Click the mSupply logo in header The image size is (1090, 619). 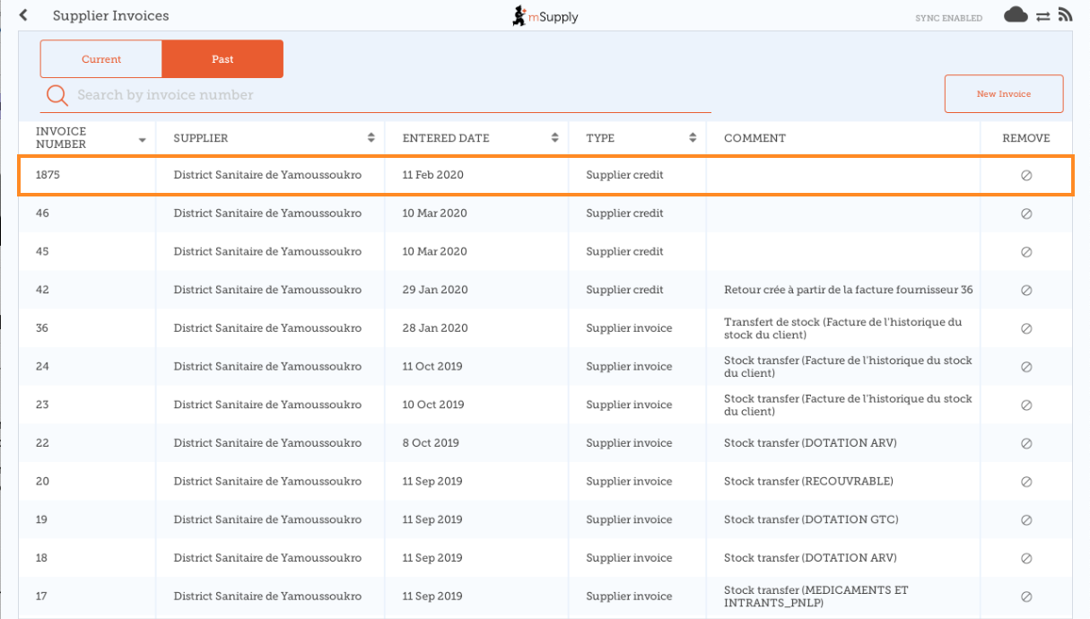coord(545,16)
